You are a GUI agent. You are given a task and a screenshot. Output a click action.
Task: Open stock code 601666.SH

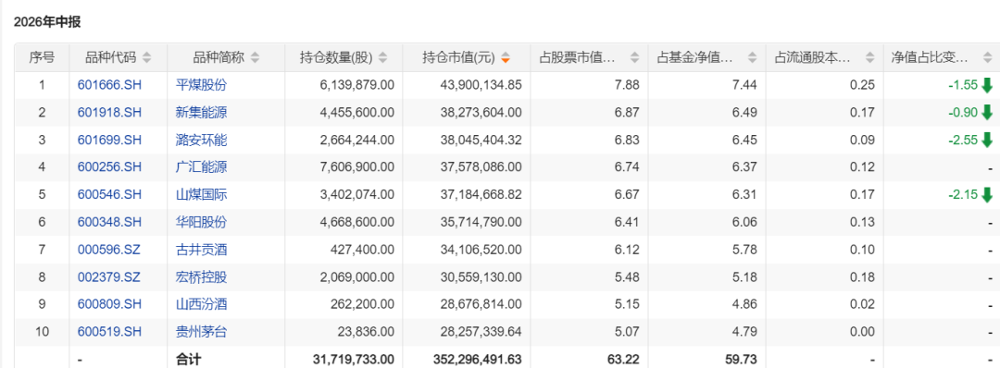click(109, 85)
